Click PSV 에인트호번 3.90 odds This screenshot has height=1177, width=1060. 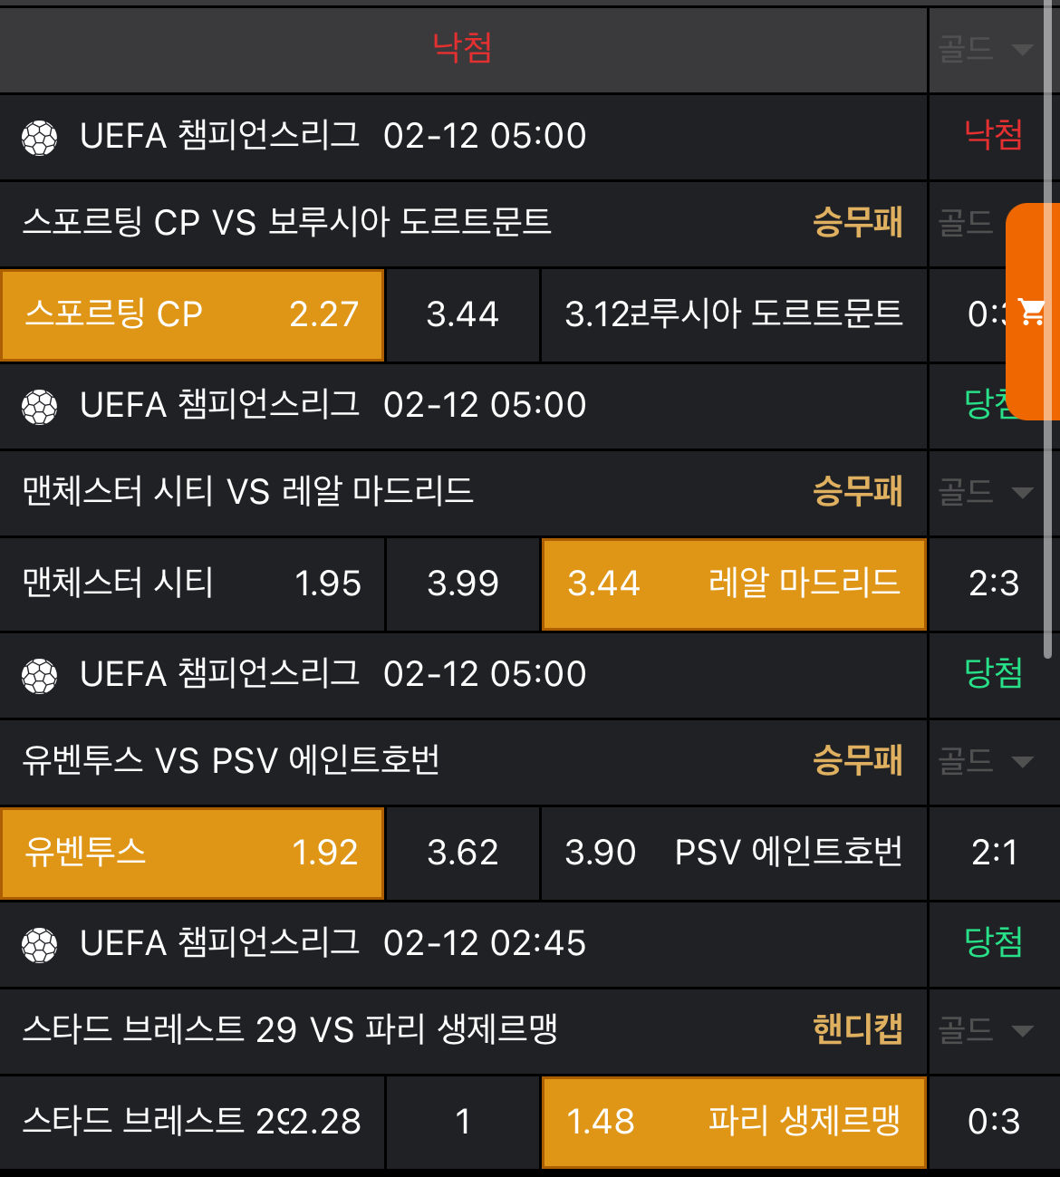(x=734, y=853)
